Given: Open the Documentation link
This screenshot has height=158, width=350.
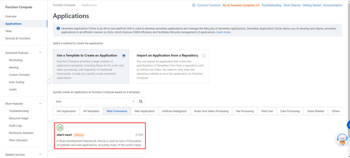Looking at the screenshot, I should (332, 5).
